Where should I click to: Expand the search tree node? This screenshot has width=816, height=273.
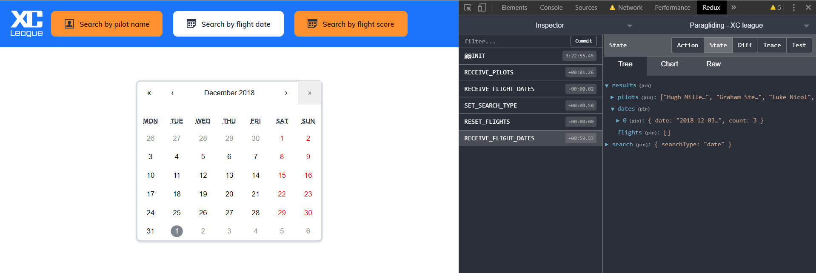[x=607, y=145]
